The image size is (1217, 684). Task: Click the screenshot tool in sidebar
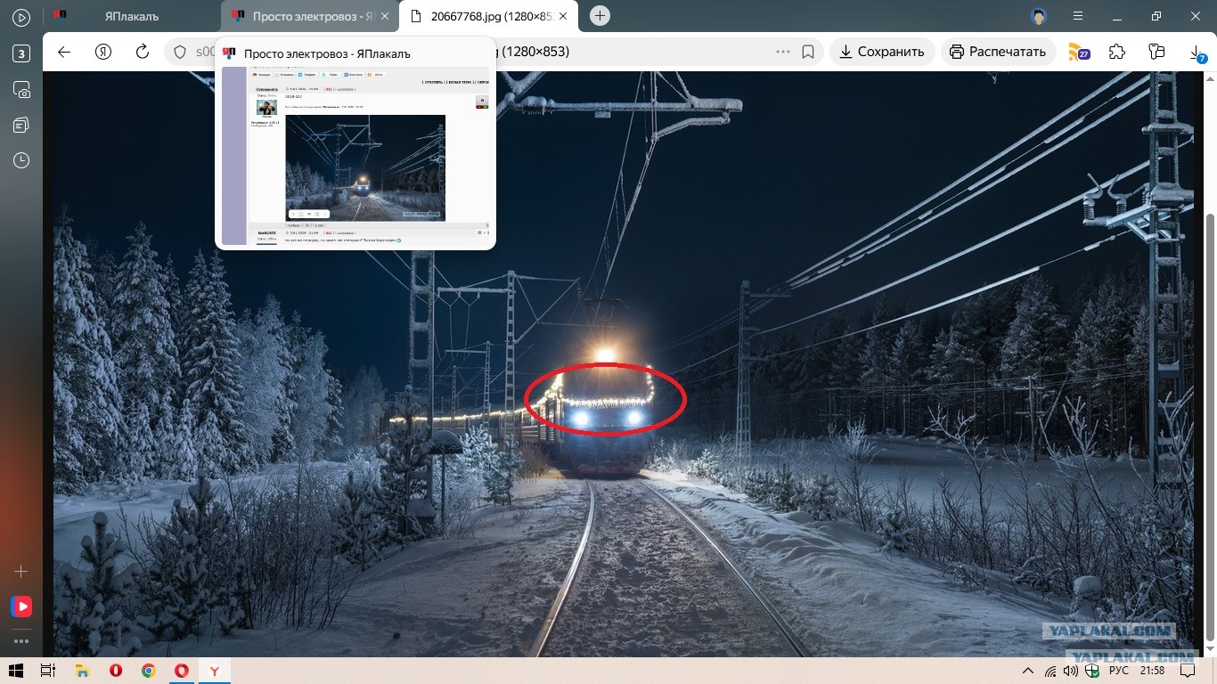[x=21, y=89]
